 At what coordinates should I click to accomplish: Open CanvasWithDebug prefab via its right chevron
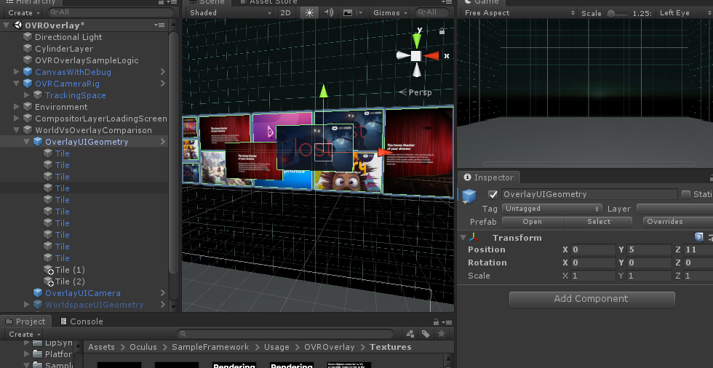(163, 72)
